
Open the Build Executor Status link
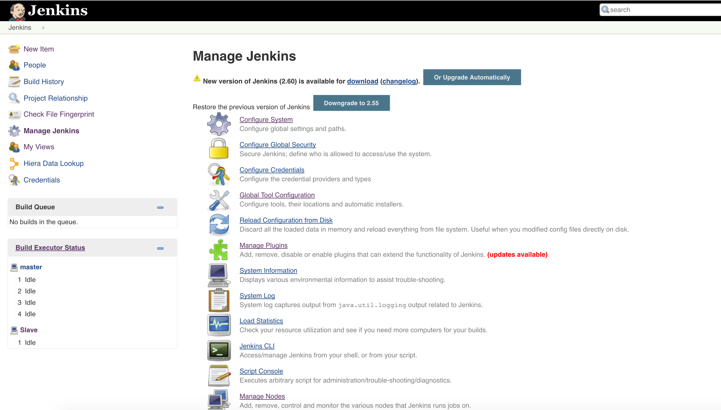tap(50, 248)
